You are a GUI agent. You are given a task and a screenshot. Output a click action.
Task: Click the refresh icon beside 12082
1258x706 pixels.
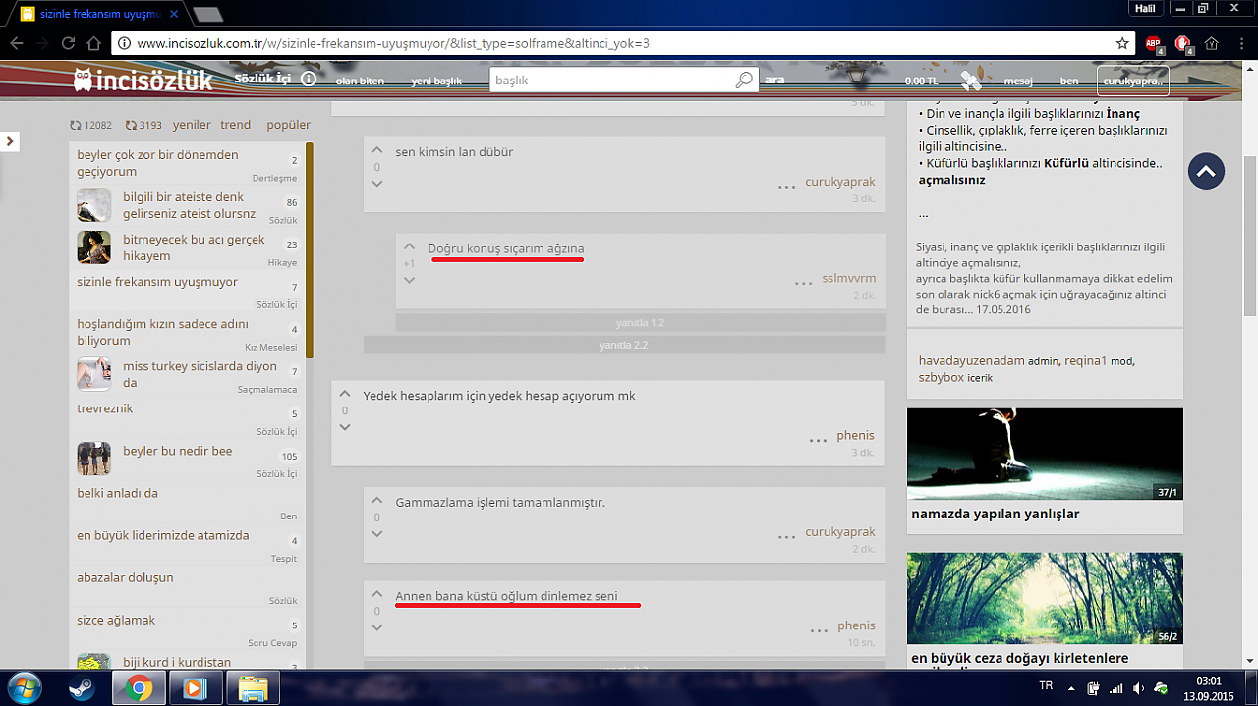pos(76,126)
